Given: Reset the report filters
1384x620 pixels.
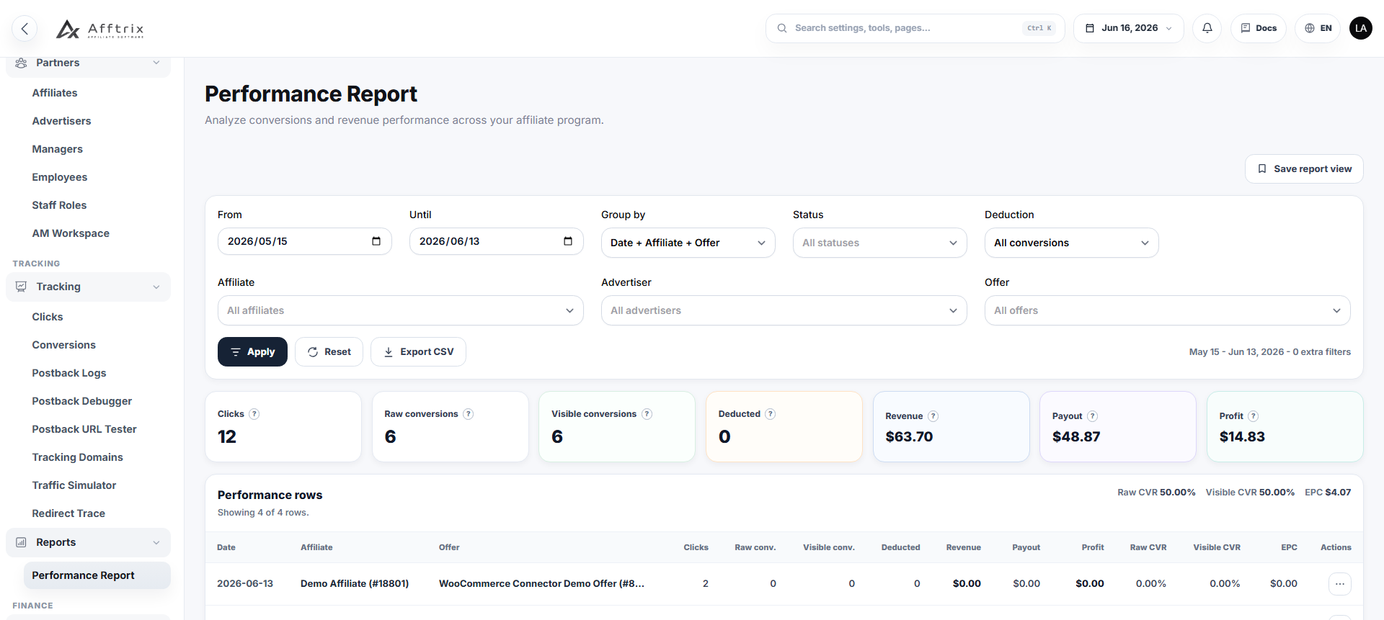Looking at the screenshot, I should [x=329, y=352].
